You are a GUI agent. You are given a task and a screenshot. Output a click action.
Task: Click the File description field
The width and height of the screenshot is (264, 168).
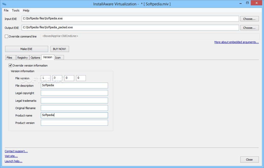[x=74, y=85]
